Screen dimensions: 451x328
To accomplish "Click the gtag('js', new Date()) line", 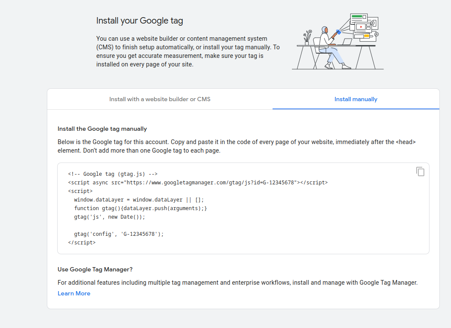I will tap(110, 217).
